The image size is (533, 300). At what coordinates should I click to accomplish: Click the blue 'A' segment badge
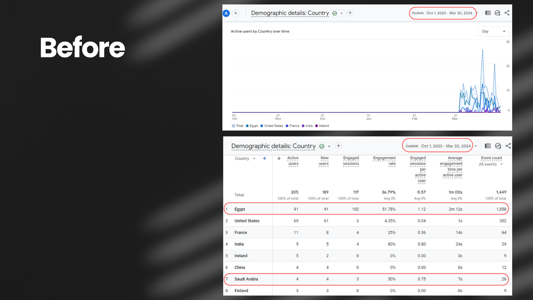point(226,13)
